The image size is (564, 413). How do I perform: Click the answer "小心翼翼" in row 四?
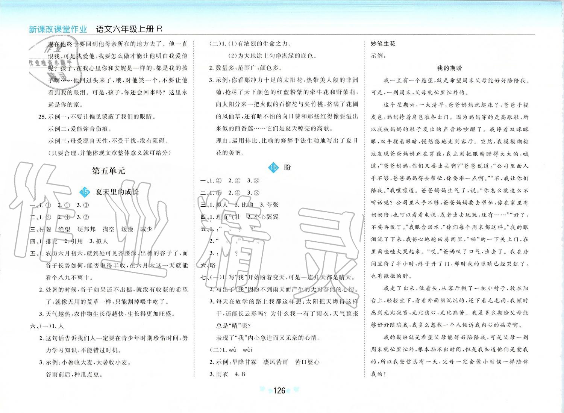[x=266, y=217]
